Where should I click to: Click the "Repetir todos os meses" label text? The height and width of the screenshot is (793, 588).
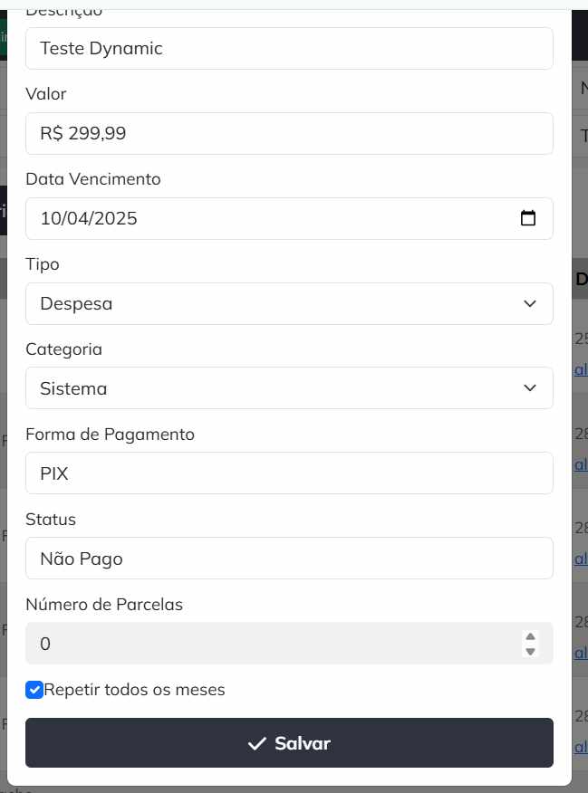point(134,690)
